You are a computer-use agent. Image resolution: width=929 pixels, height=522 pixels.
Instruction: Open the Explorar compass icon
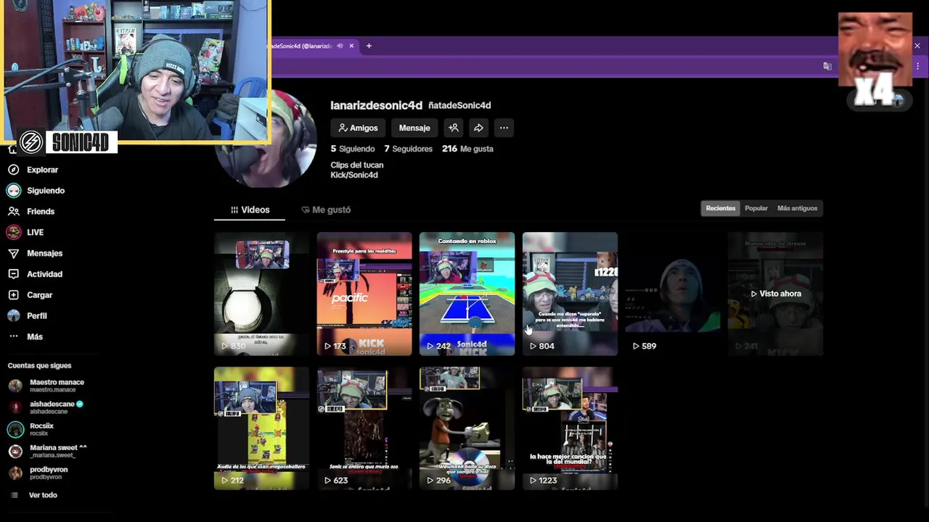pyautogui.click(x=13, y=170)
